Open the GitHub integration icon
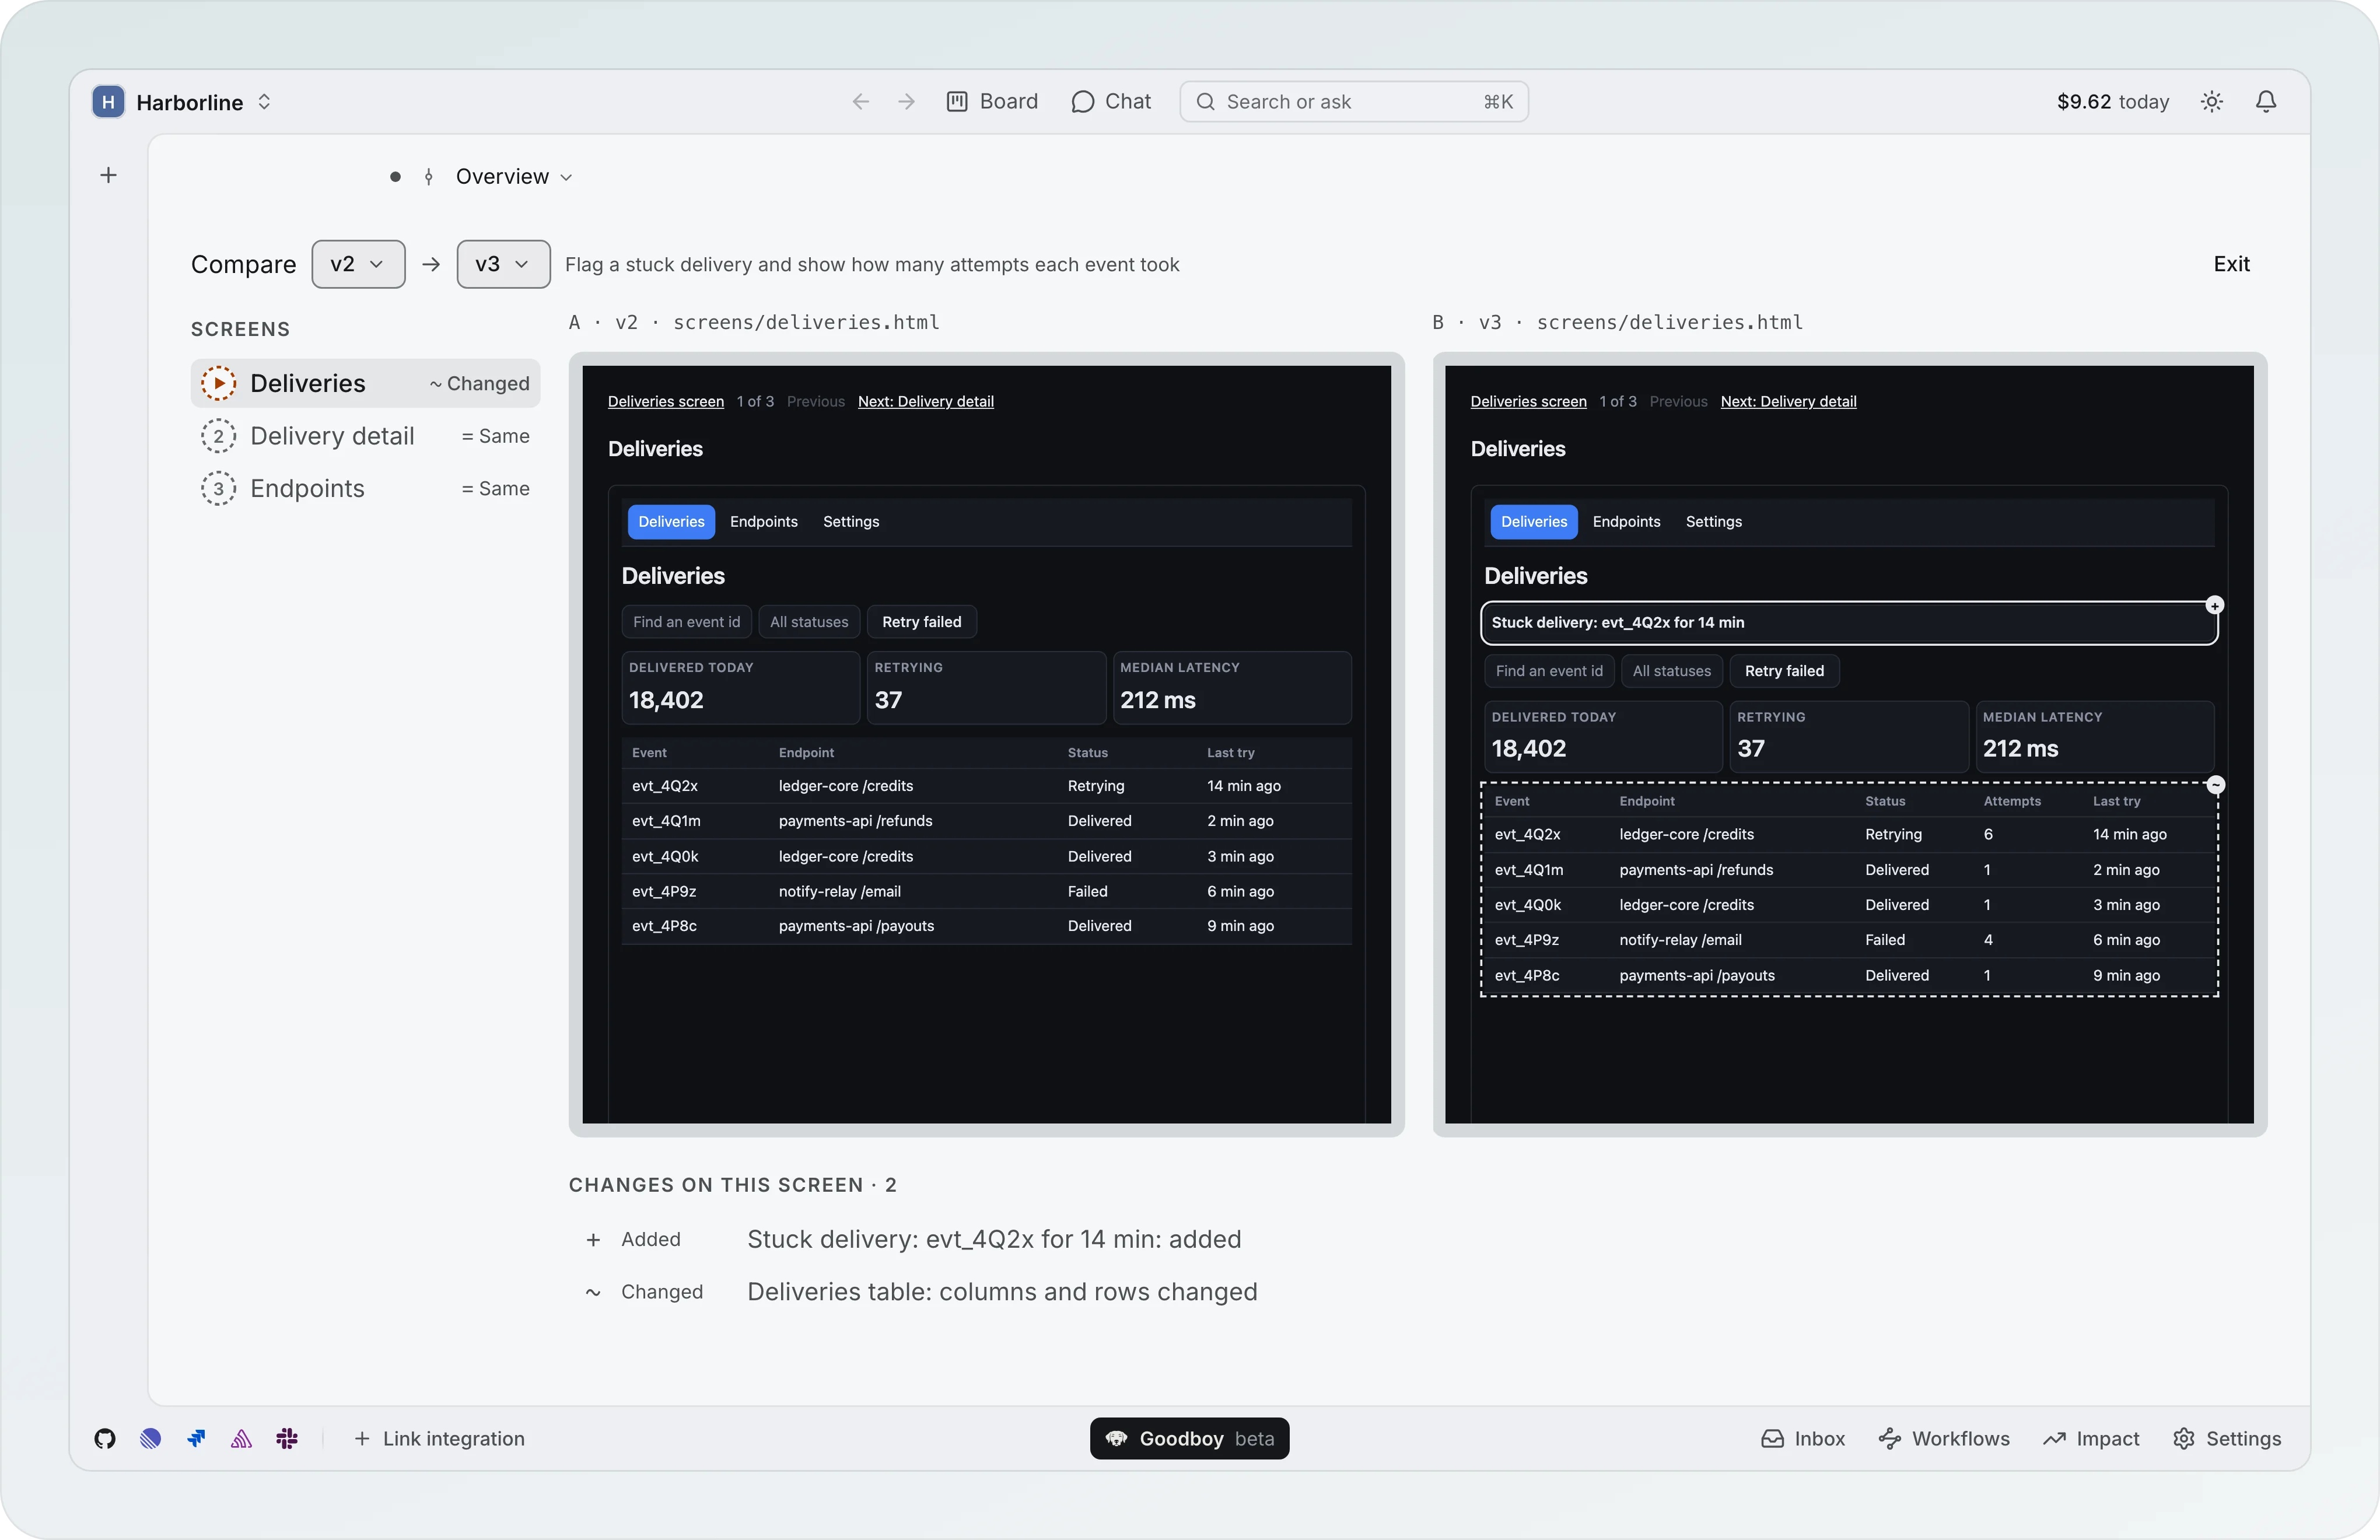This screenshot has width=2380, height=1540. tap(105, 1438)
